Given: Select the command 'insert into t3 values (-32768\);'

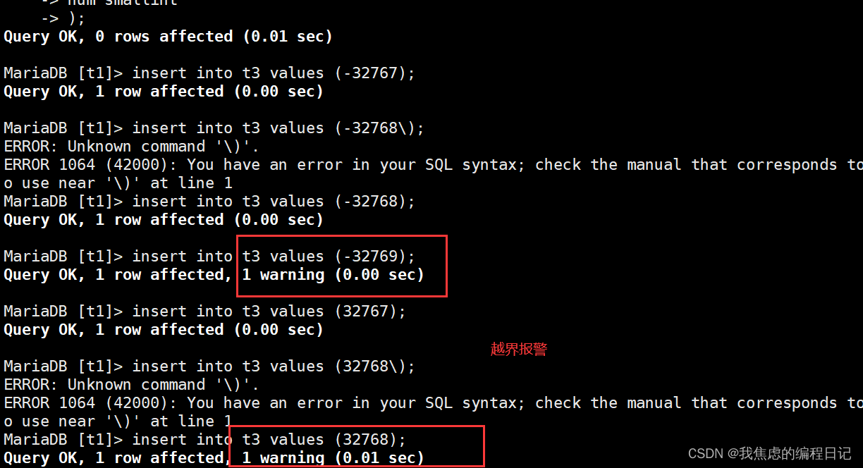Looking at the screenshot, I should [x=279, y=128].
